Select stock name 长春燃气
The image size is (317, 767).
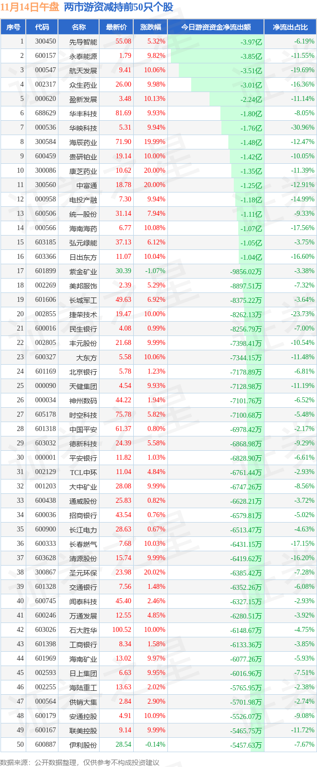83,544
